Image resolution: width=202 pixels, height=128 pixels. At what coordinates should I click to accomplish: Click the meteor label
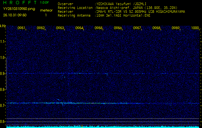pos(46,11)
